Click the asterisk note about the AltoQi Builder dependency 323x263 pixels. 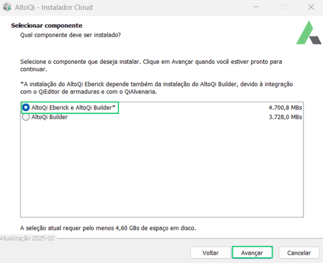coord(156,88)
